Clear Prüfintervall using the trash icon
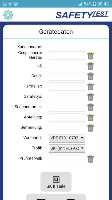 point(90,159)
